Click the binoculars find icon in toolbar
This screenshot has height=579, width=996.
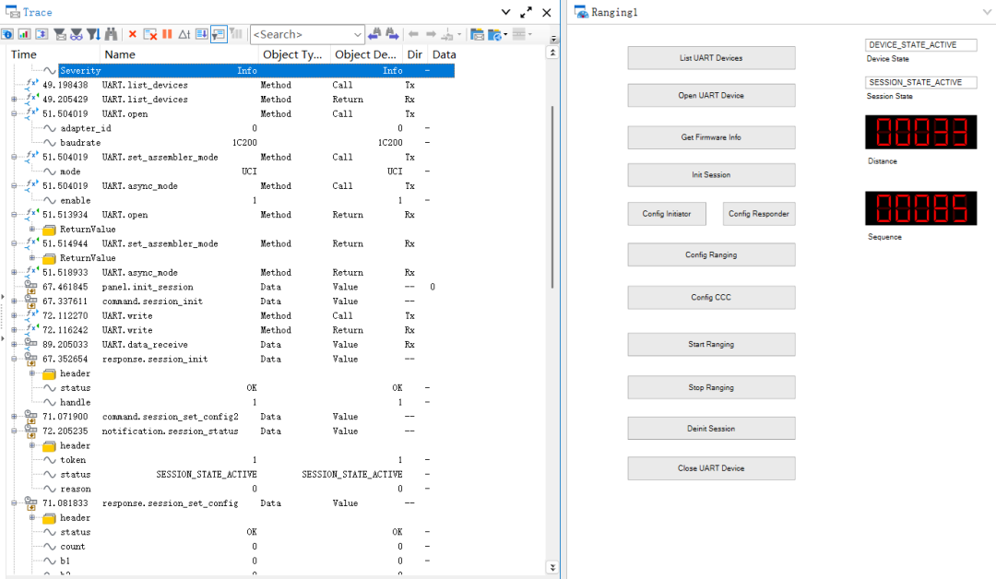[112, 34]
